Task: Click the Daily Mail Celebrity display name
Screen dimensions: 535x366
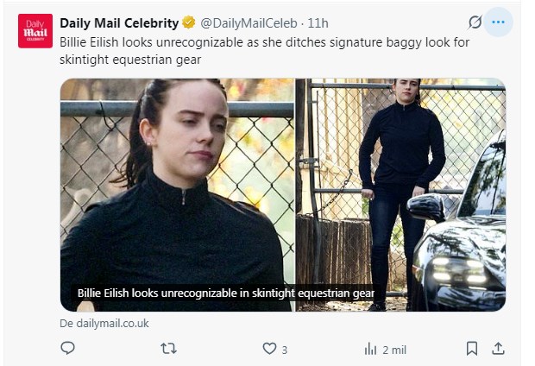Action: coord(119,22)
